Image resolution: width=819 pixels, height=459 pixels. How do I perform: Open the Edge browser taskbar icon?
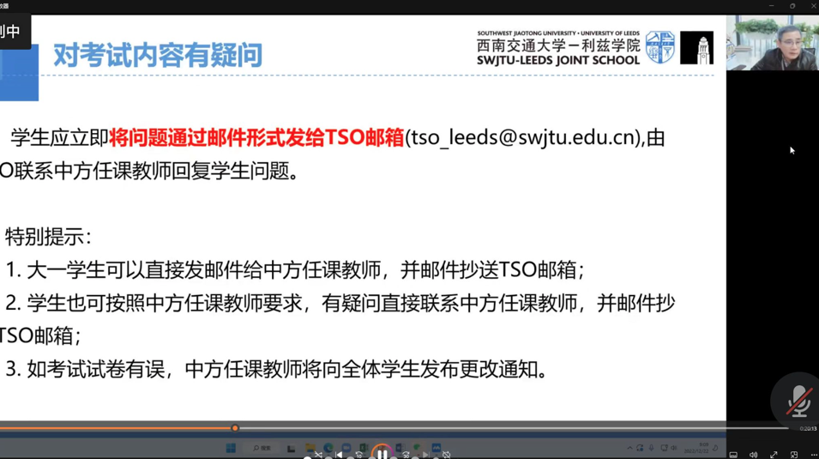click(x=328, y=448)
